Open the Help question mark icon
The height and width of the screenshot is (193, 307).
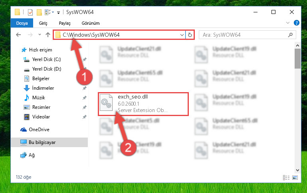point(297,23)
